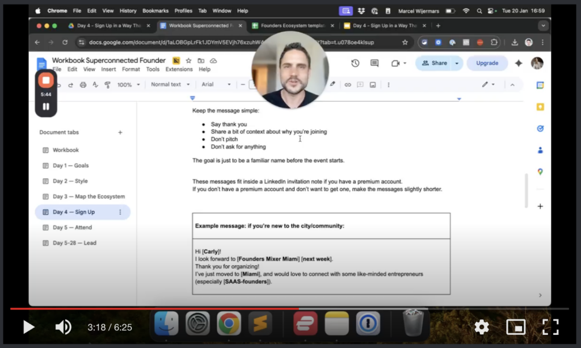Expand the Normal text style dropdown
This screenshot has height=348, width=581.
[x=170, y=85]
